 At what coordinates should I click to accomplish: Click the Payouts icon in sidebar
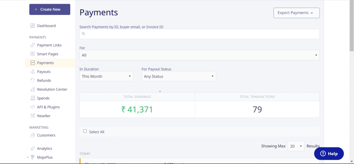click(x=32, y=72)
